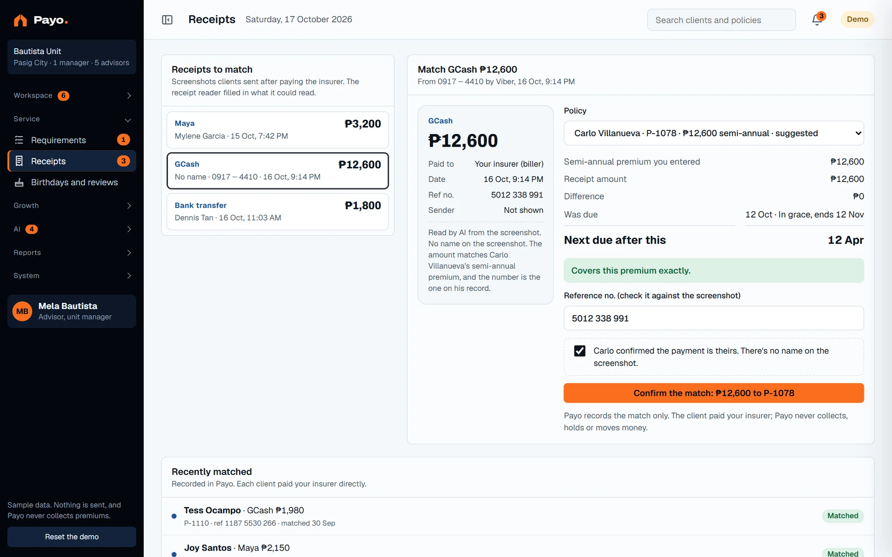Expand the System section

[x=72, y=275]
